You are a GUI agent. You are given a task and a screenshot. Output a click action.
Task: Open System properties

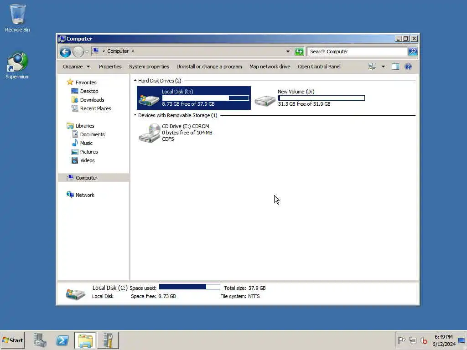[x=149, y=67]
